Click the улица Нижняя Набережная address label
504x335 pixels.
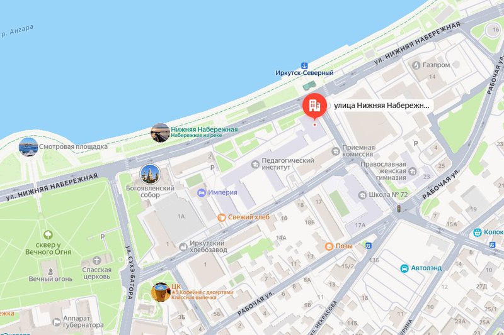(382, 106)
